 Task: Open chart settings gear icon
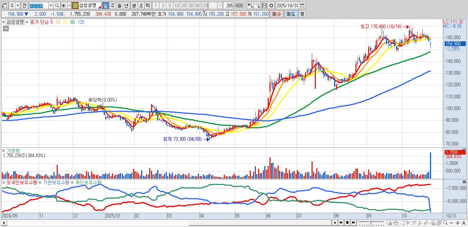point(271,5)
